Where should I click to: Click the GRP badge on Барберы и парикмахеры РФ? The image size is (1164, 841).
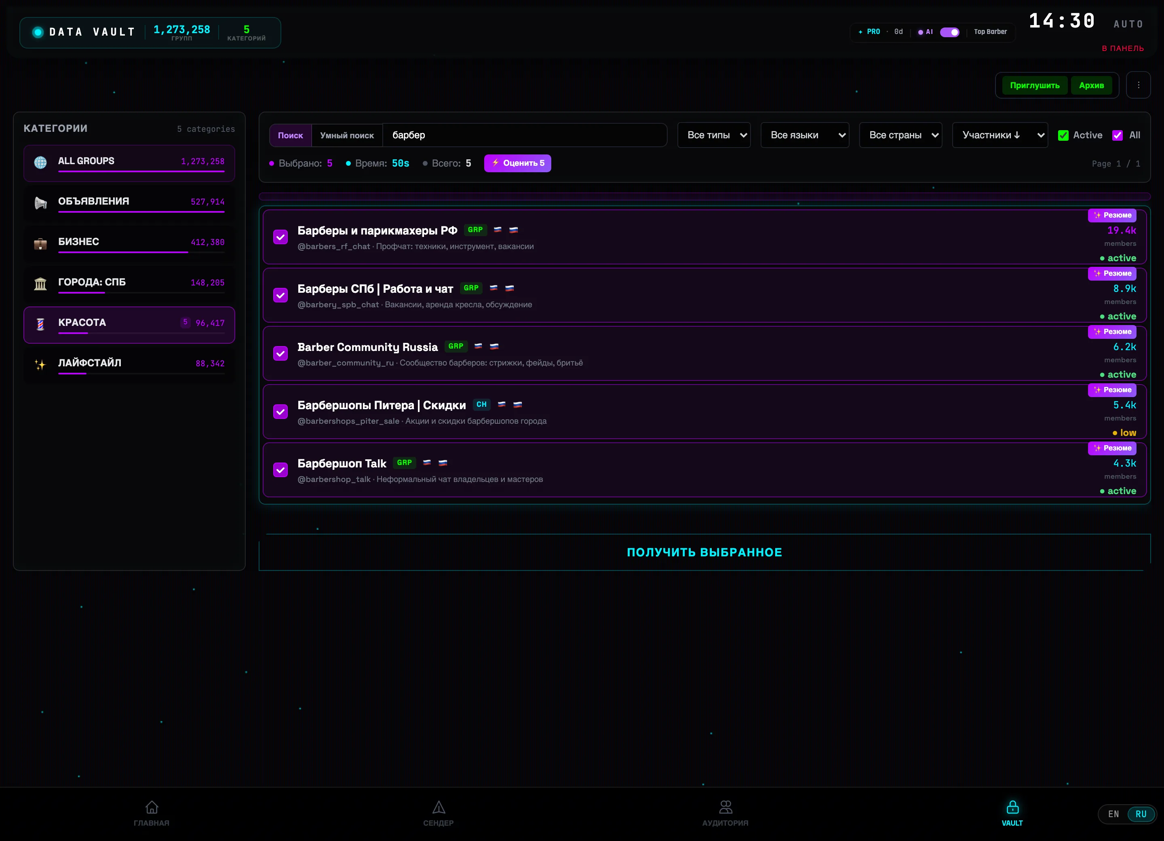coord(475,230)
